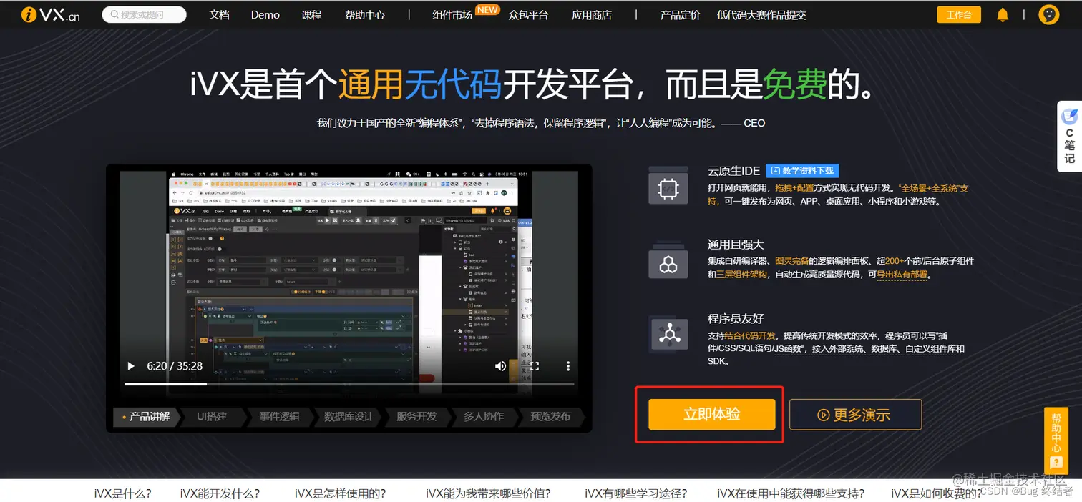The height and width of the screenshot is (502, 1082).
Task: Click iVX能为我带来哪些价值? link
Action: [x=488, y=493]
